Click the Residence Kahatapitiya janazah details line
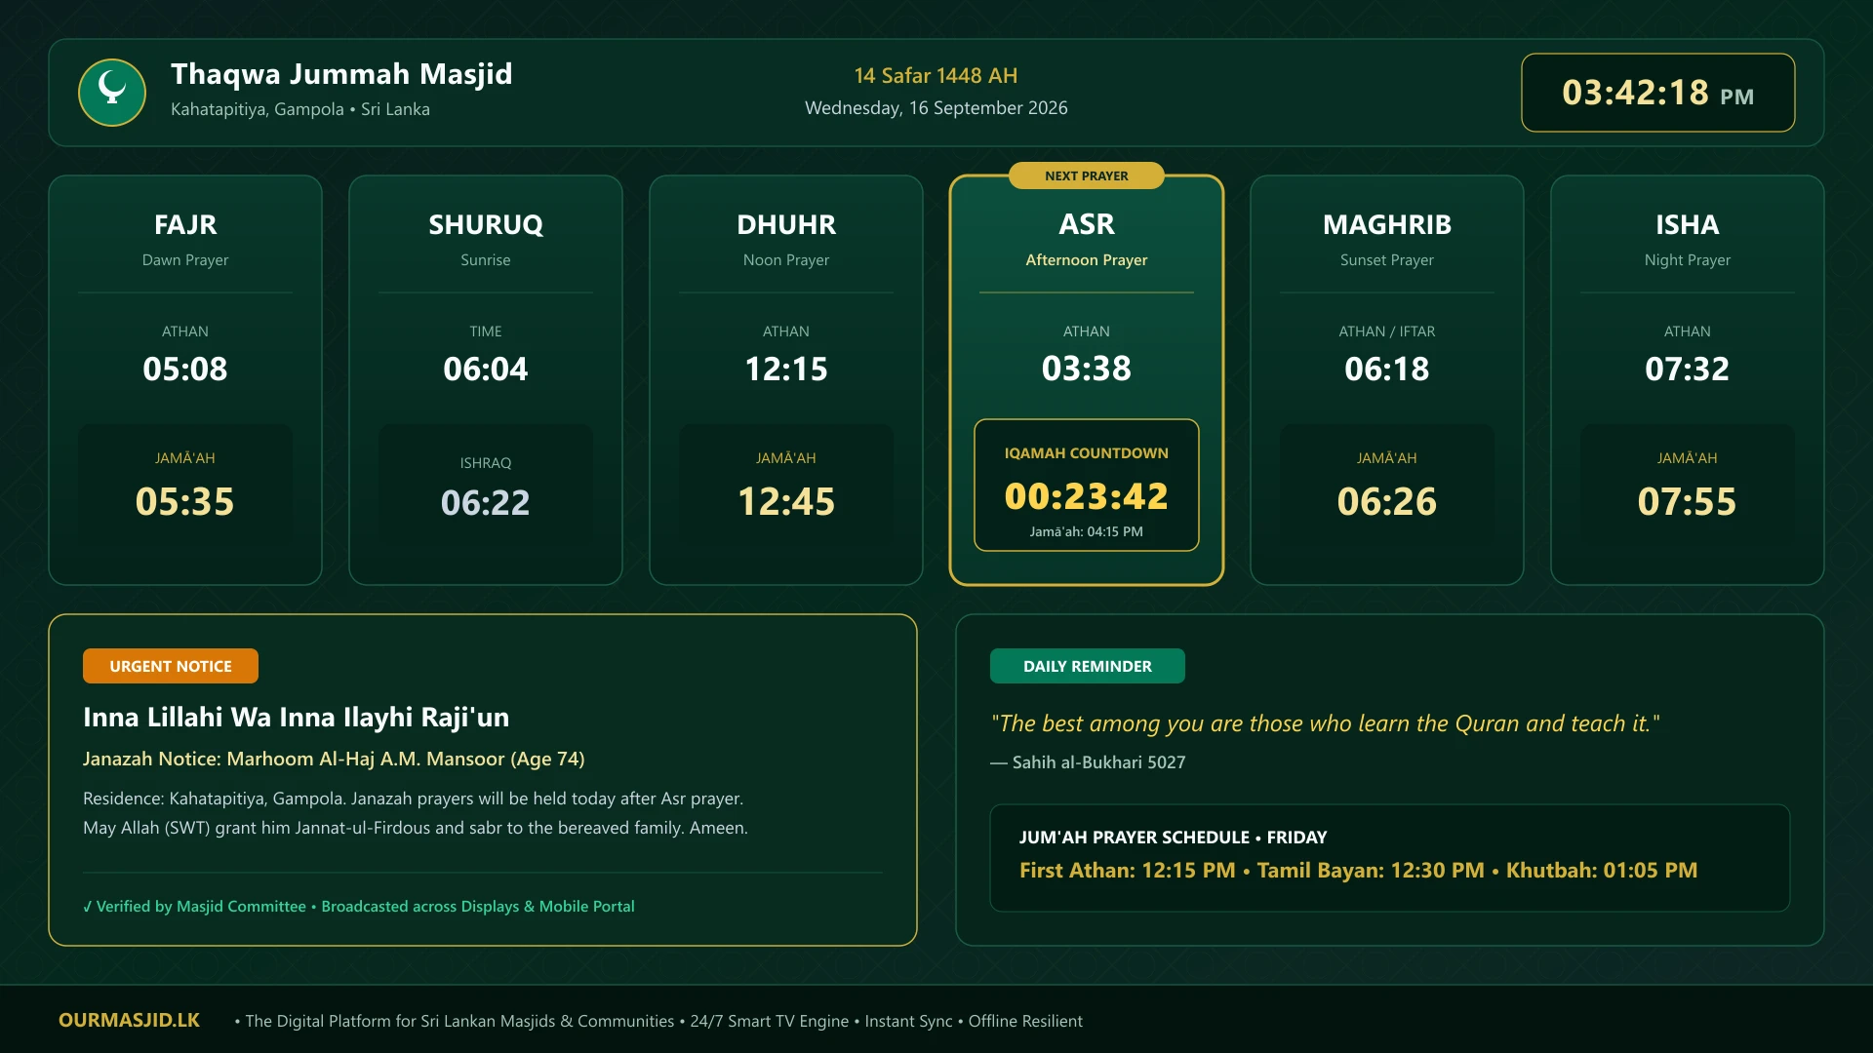This screenshot has height=1053, width=1873. coord(413,799)
